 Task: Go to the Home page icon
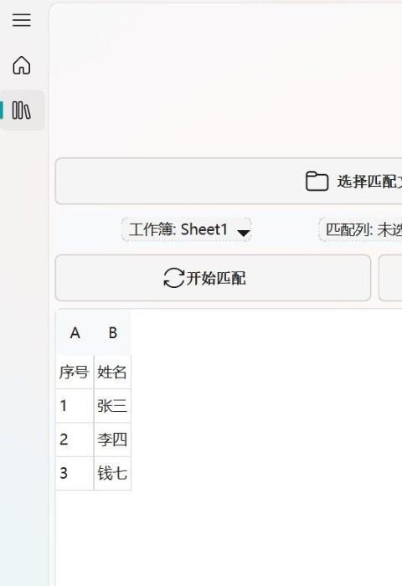coord(21,65)
